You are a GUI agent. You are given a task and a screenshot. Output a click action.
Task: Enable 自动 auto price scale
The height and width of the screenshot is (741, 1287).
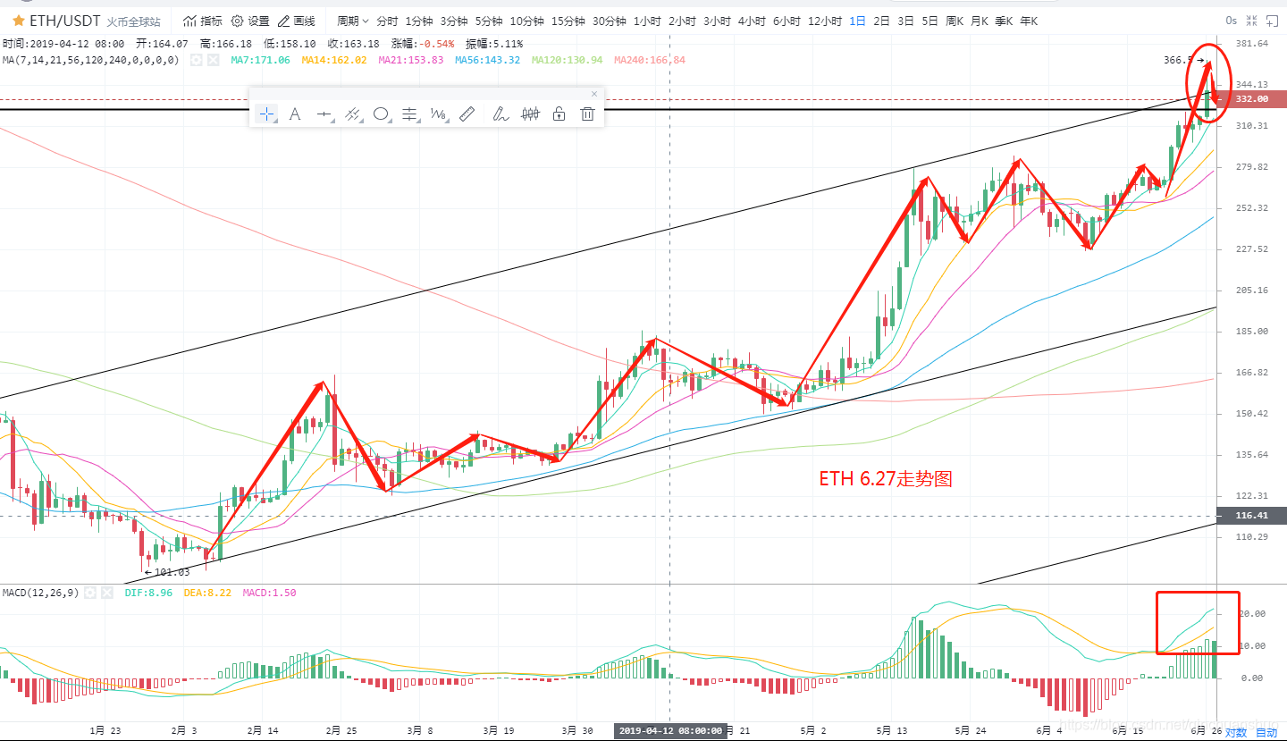(1266, 733)
